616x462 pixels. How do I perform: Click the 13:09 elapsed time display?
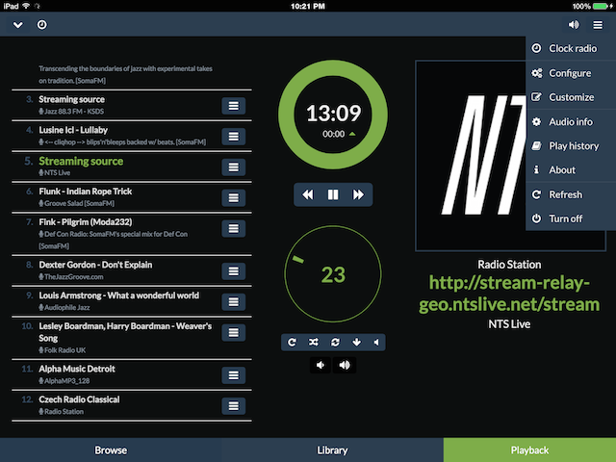[x=333, y=114]
